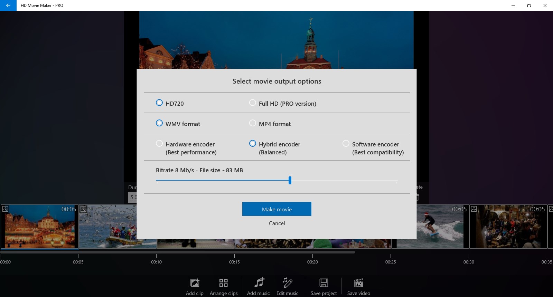The height and width of the screenshot is (297, 553).
Task: Click the timeline 00:25 marker
Action: pyautogui.click(x=391, y=262)
